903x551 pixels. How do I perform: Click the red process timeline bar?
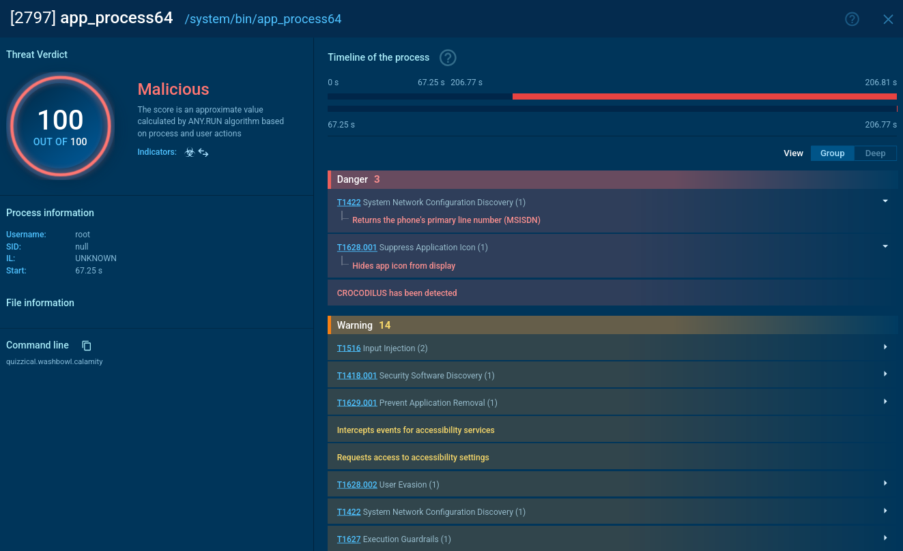click(x=703, y=97)
